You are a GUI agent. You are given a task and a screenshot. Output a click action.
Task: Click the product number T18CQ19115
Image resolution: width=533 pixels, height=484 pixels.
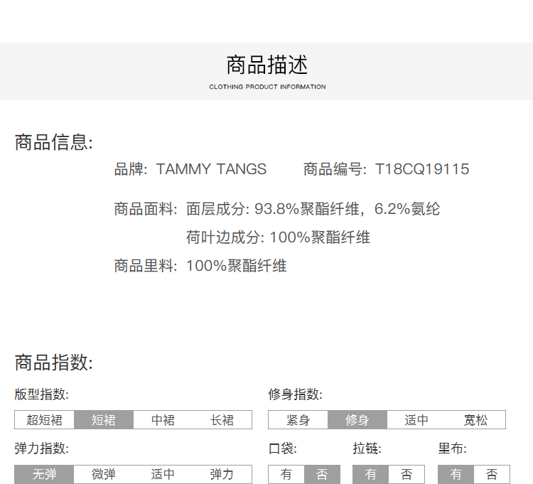click(x=422, y=169)
